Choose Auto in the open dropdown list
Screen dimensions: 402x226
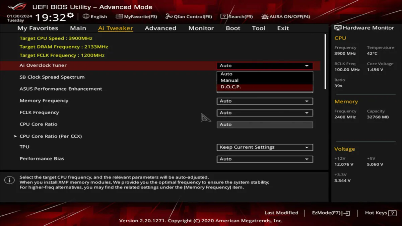click(265, 74)
